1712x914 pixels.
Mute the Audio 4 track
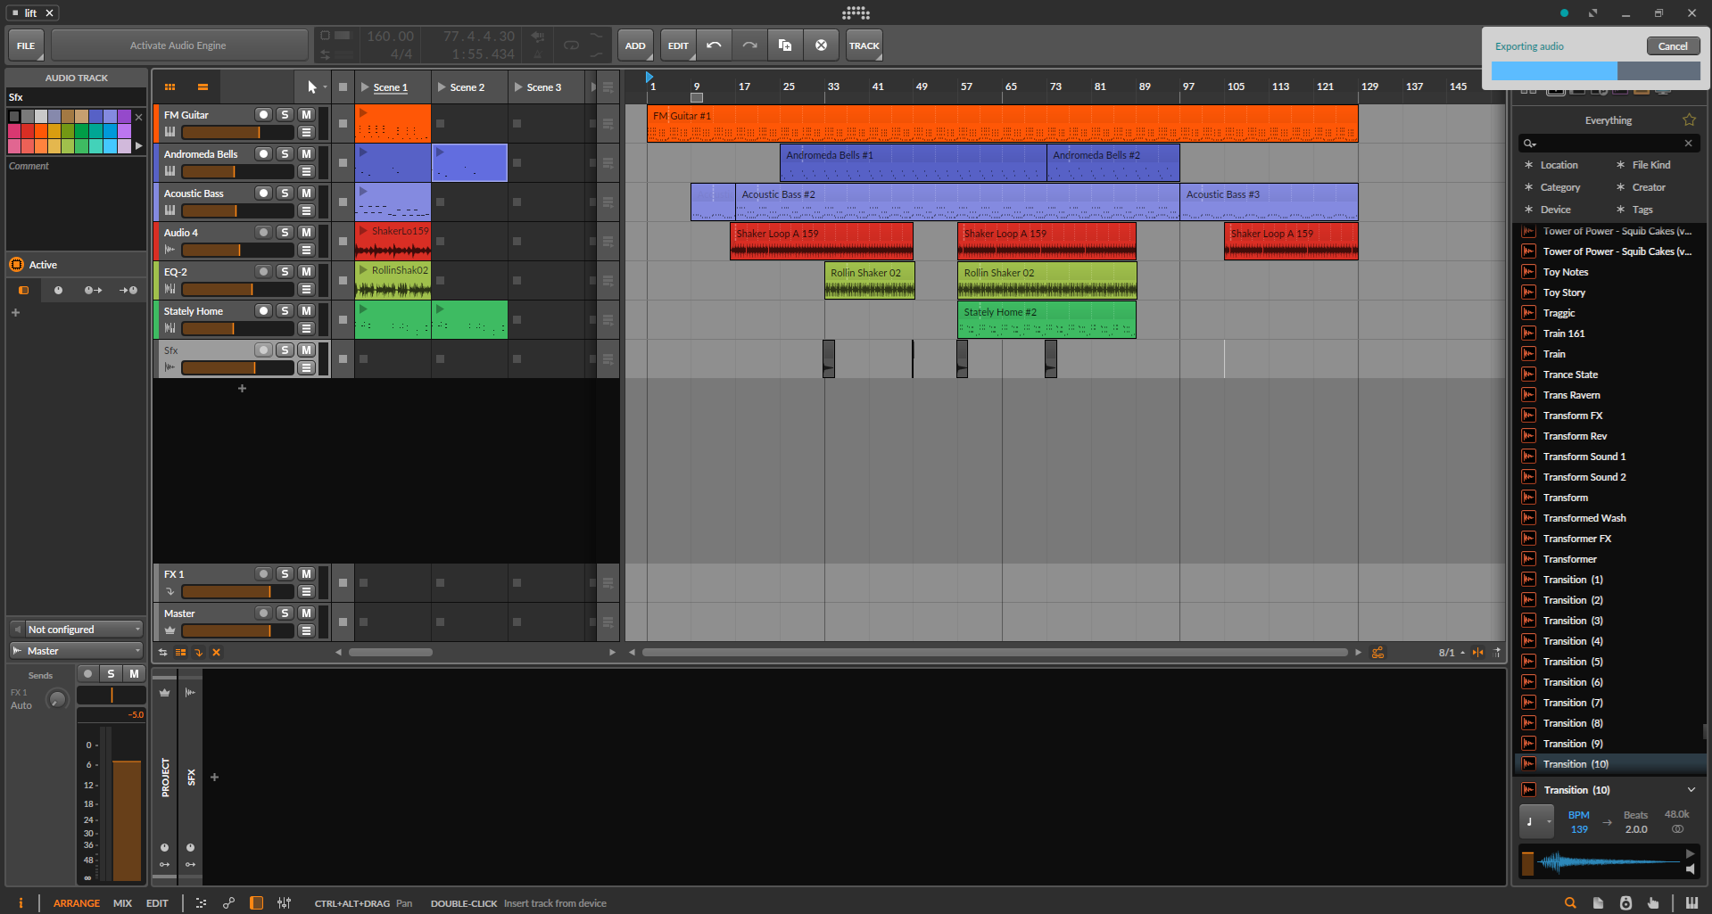pyautogui.click(x=306, y=233)
